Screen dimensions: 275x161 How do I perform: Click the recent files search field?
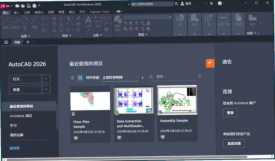[172, 77]
